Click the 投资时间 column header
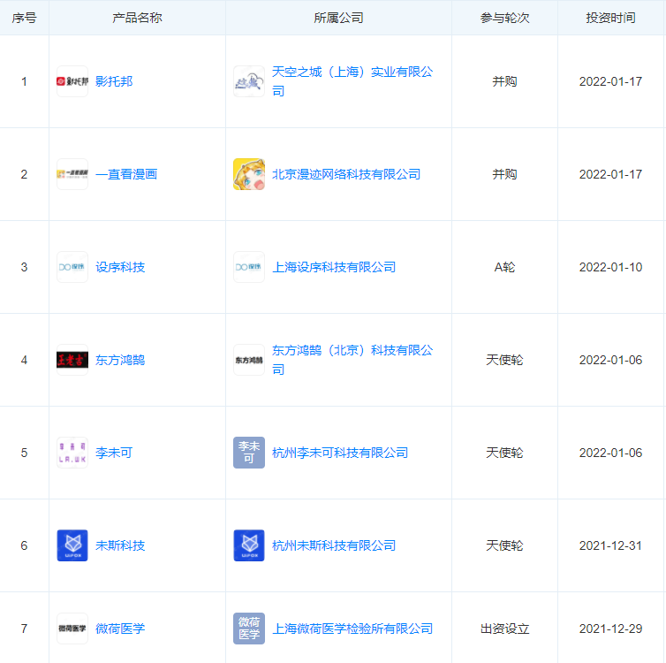 [x=610, y=18]
